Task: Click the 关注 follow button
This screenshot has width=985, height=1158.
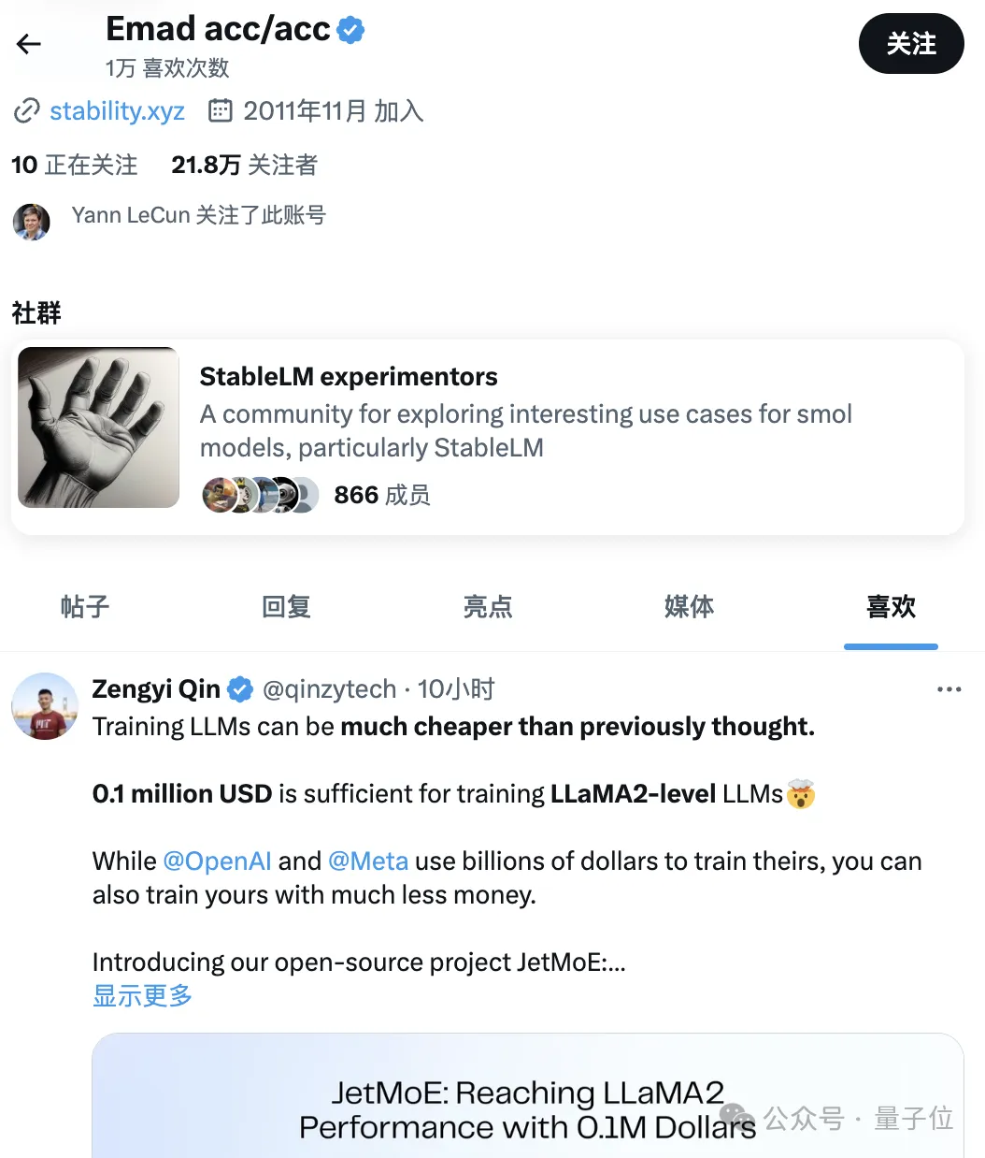Action: 911,44
